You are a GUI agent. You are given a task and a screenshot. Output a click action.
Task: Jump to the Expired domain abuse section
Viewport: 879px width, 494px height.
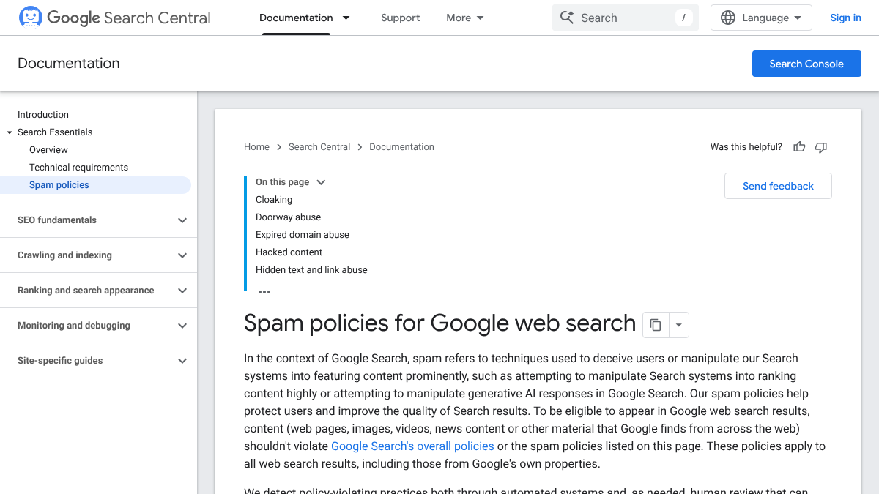coord(303,235)
